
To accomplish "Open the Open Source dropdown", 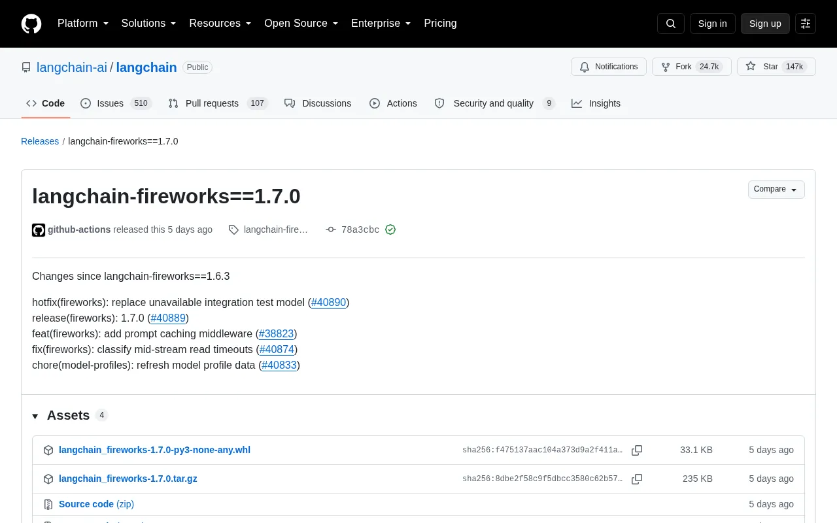I will (301, 24).
